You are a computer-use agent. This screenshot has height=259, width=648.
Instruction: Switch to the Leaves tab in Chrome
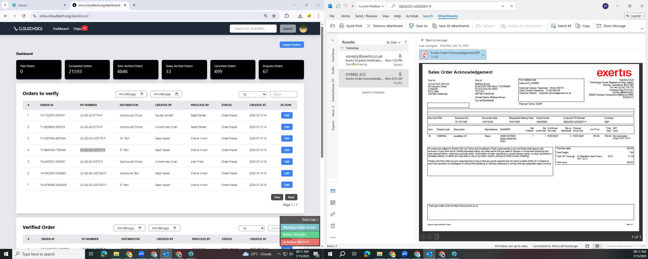click(x=39, y=5)
